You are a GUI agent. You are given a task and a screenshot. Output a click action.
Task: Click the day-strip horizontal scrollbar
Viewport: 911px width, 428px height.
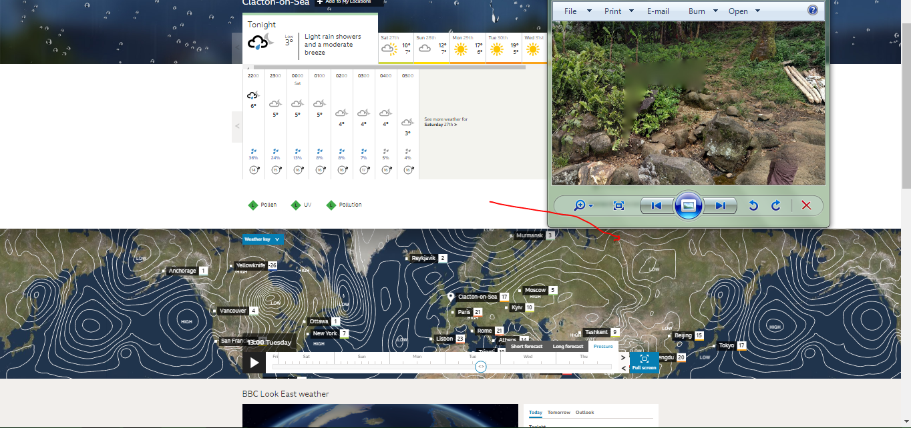[x=389, y=67]
